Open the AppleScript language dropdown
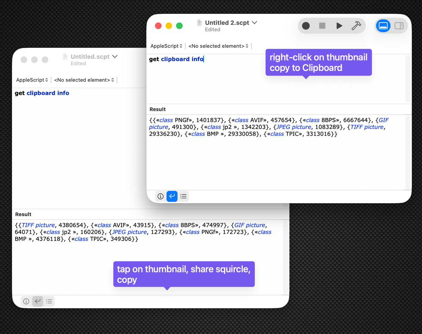Viewport: 422px width, 334px height. click(166, 46)
